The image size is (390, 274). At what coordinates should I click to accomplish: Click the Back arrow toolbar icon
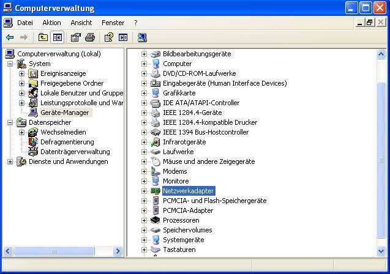(x=10, y=37)
